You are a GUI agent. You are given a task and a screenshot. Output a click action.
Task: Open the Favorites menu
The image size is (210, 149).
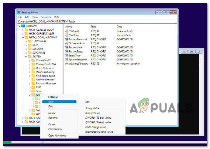(46, 17)
